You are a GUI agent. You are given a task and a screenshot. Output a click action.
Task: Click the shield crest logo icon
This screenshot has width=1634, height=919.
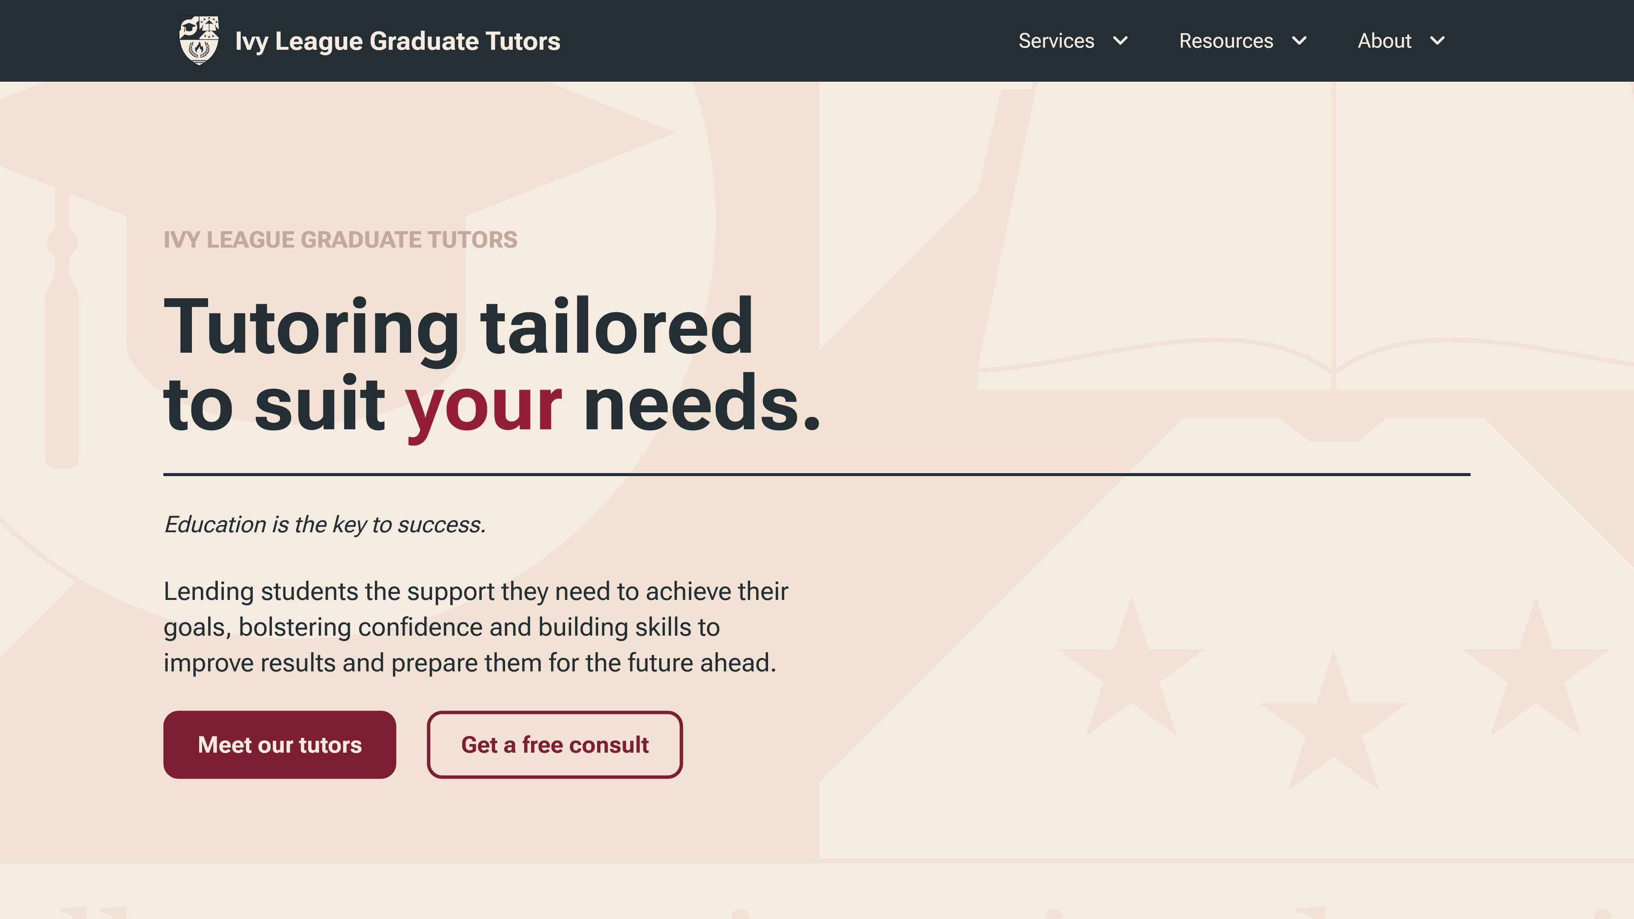pos(199,40)
